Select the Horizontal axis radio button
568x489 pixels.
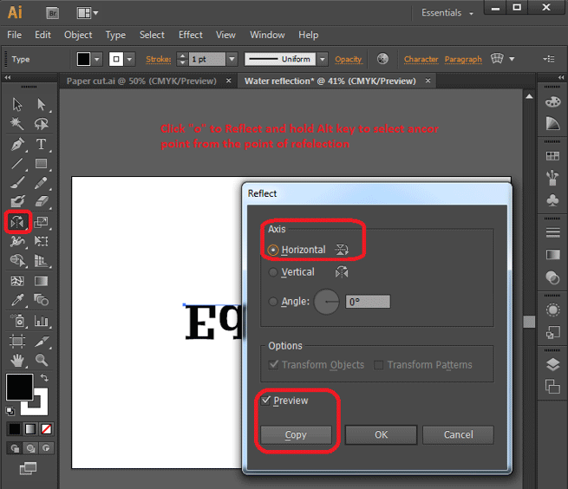[273, 250]
